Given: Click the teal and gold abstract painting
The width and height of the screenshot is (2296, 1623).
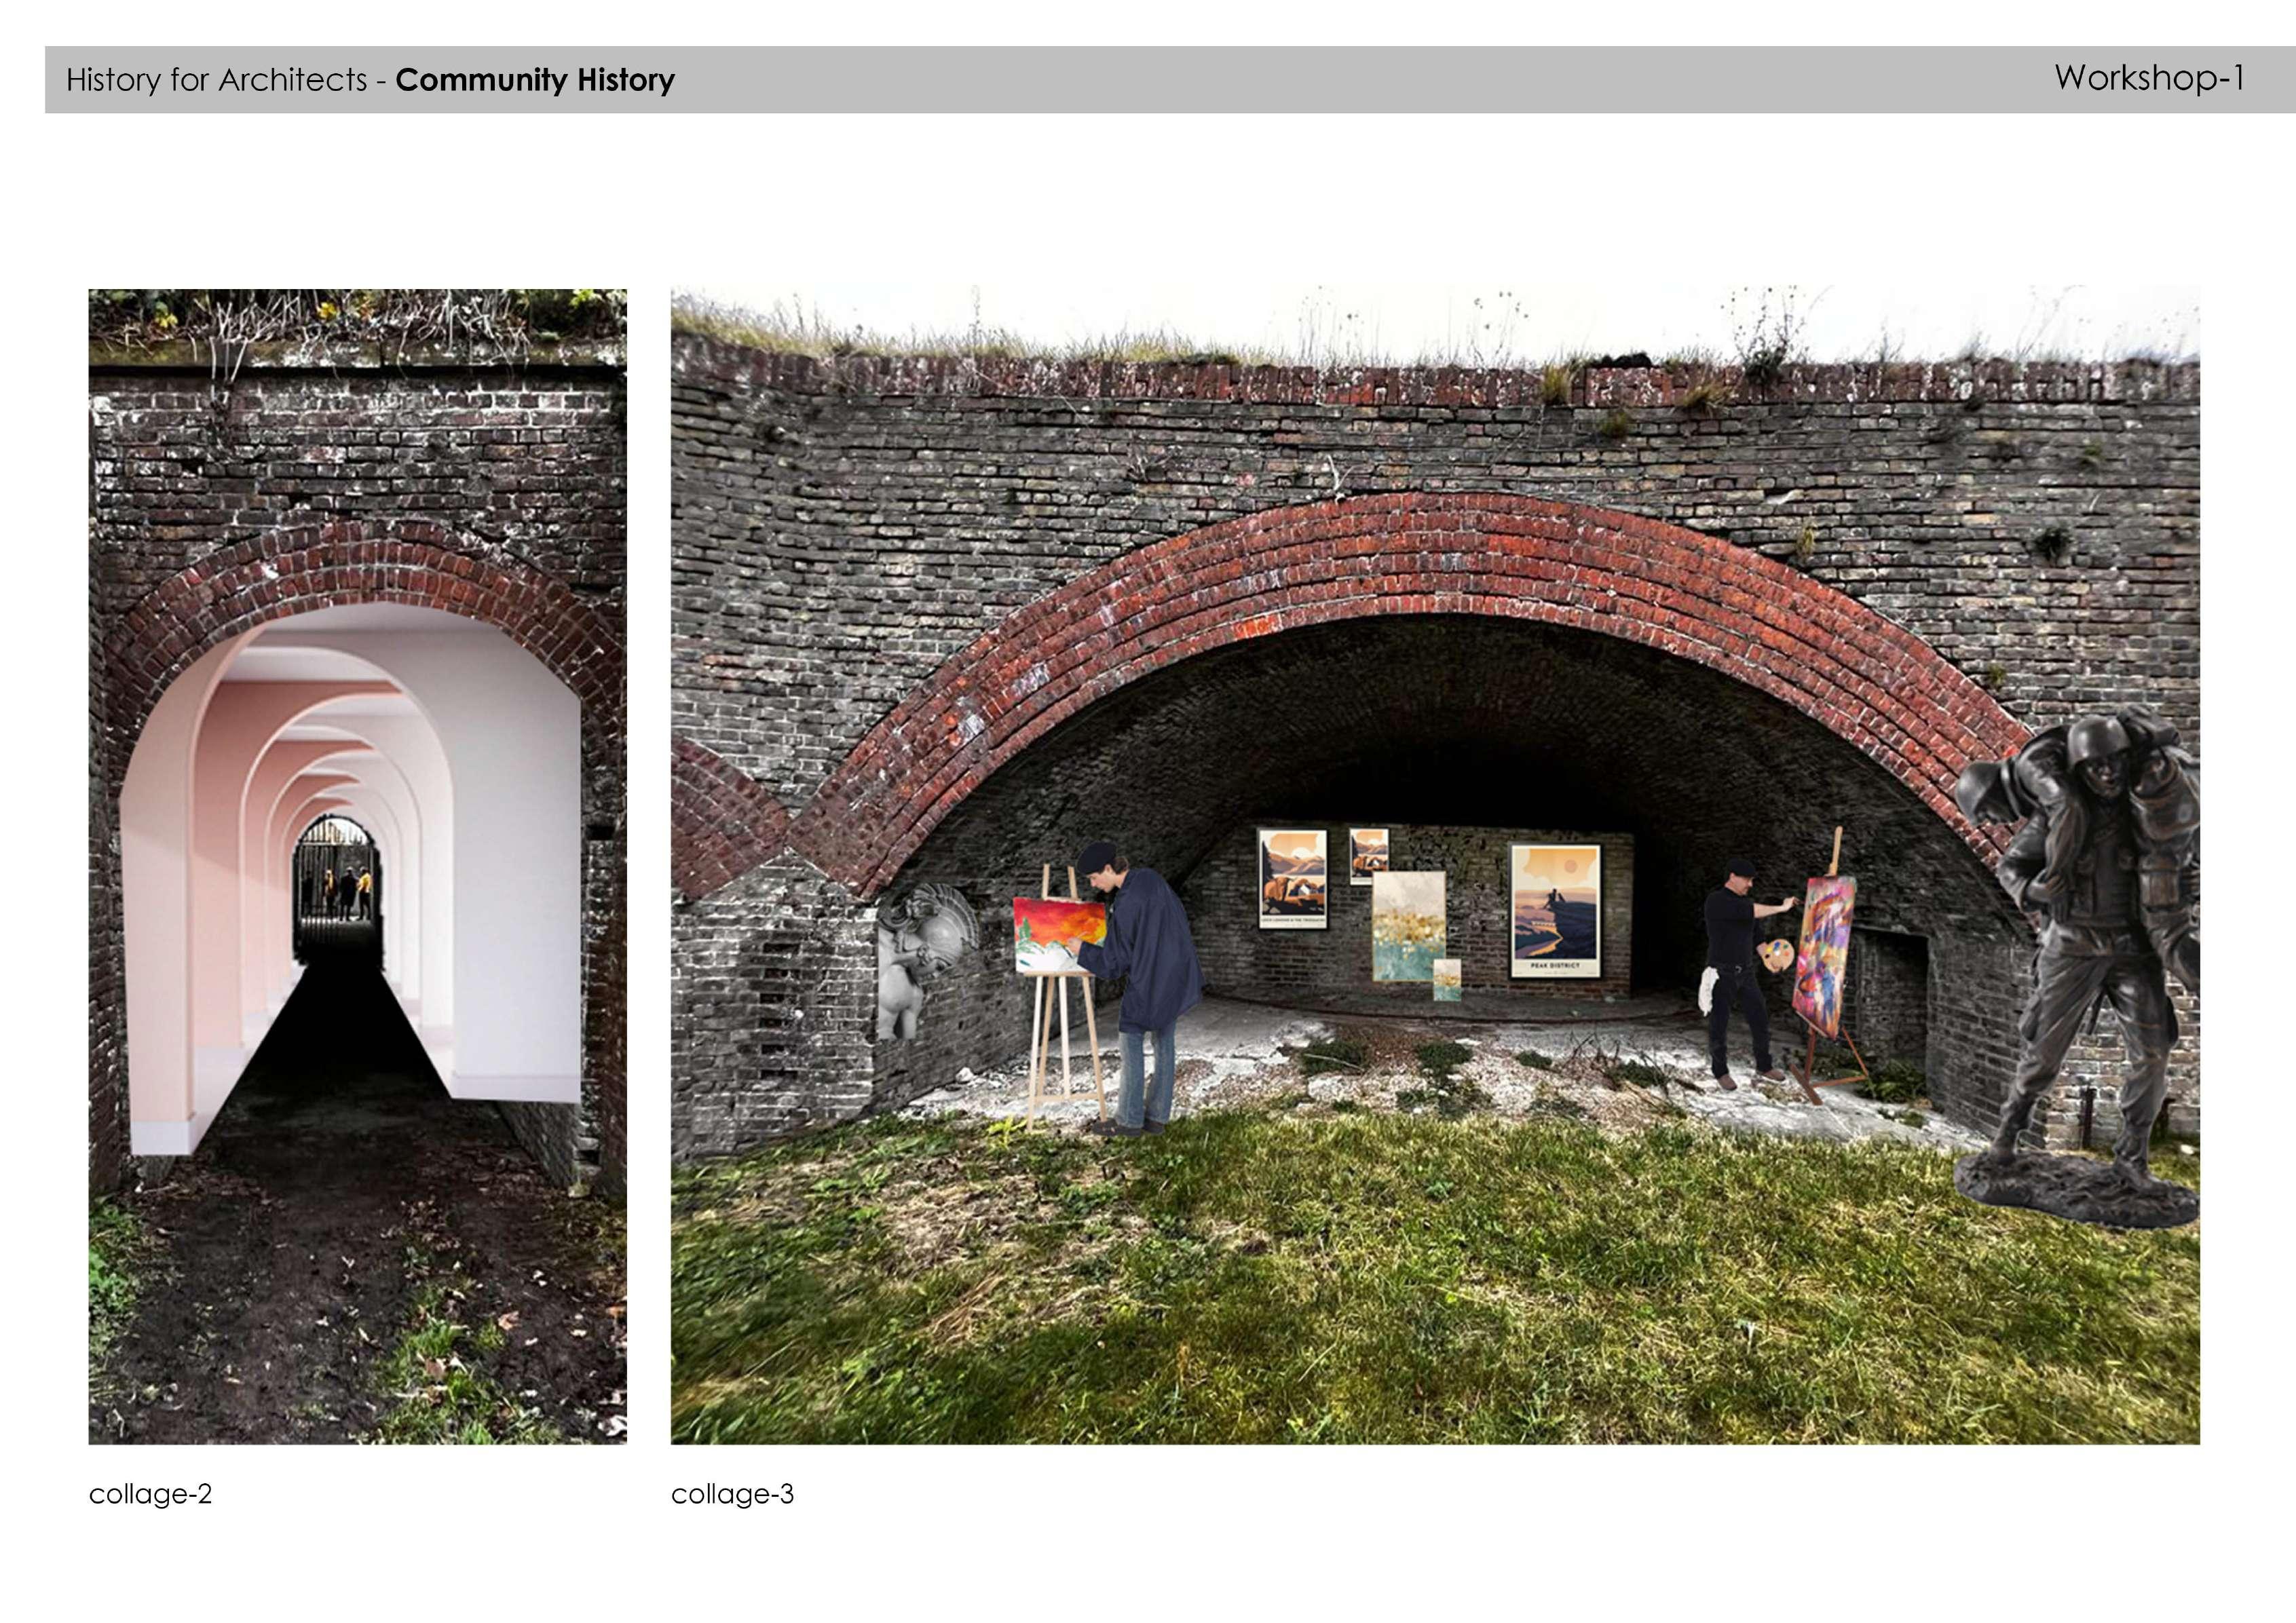Looking at the screenshot, I should click(x=1408, y=925).
